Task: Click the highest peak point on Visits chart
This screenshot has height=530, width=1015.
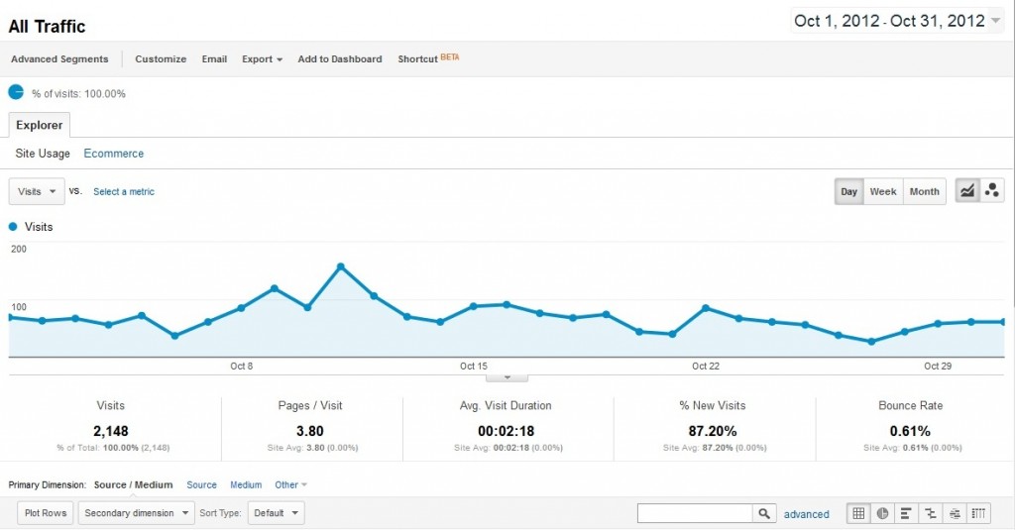Action: pos(341,266)
